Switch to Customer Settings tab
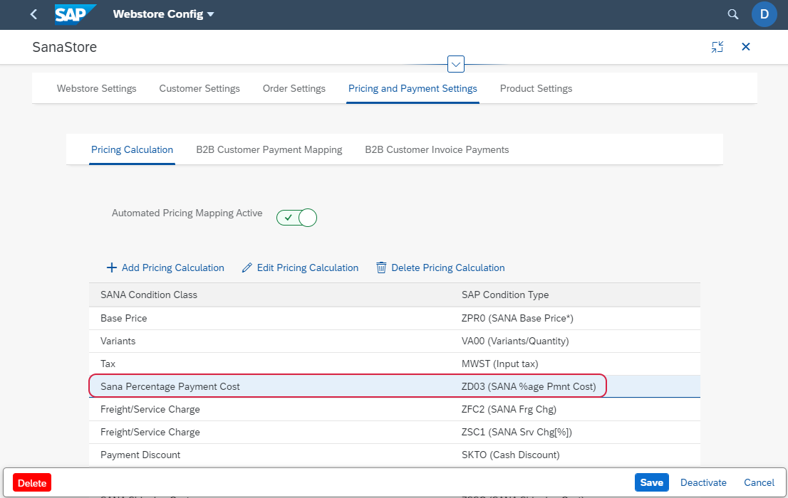This screenshot has width=788, height=498. [199, 88]
